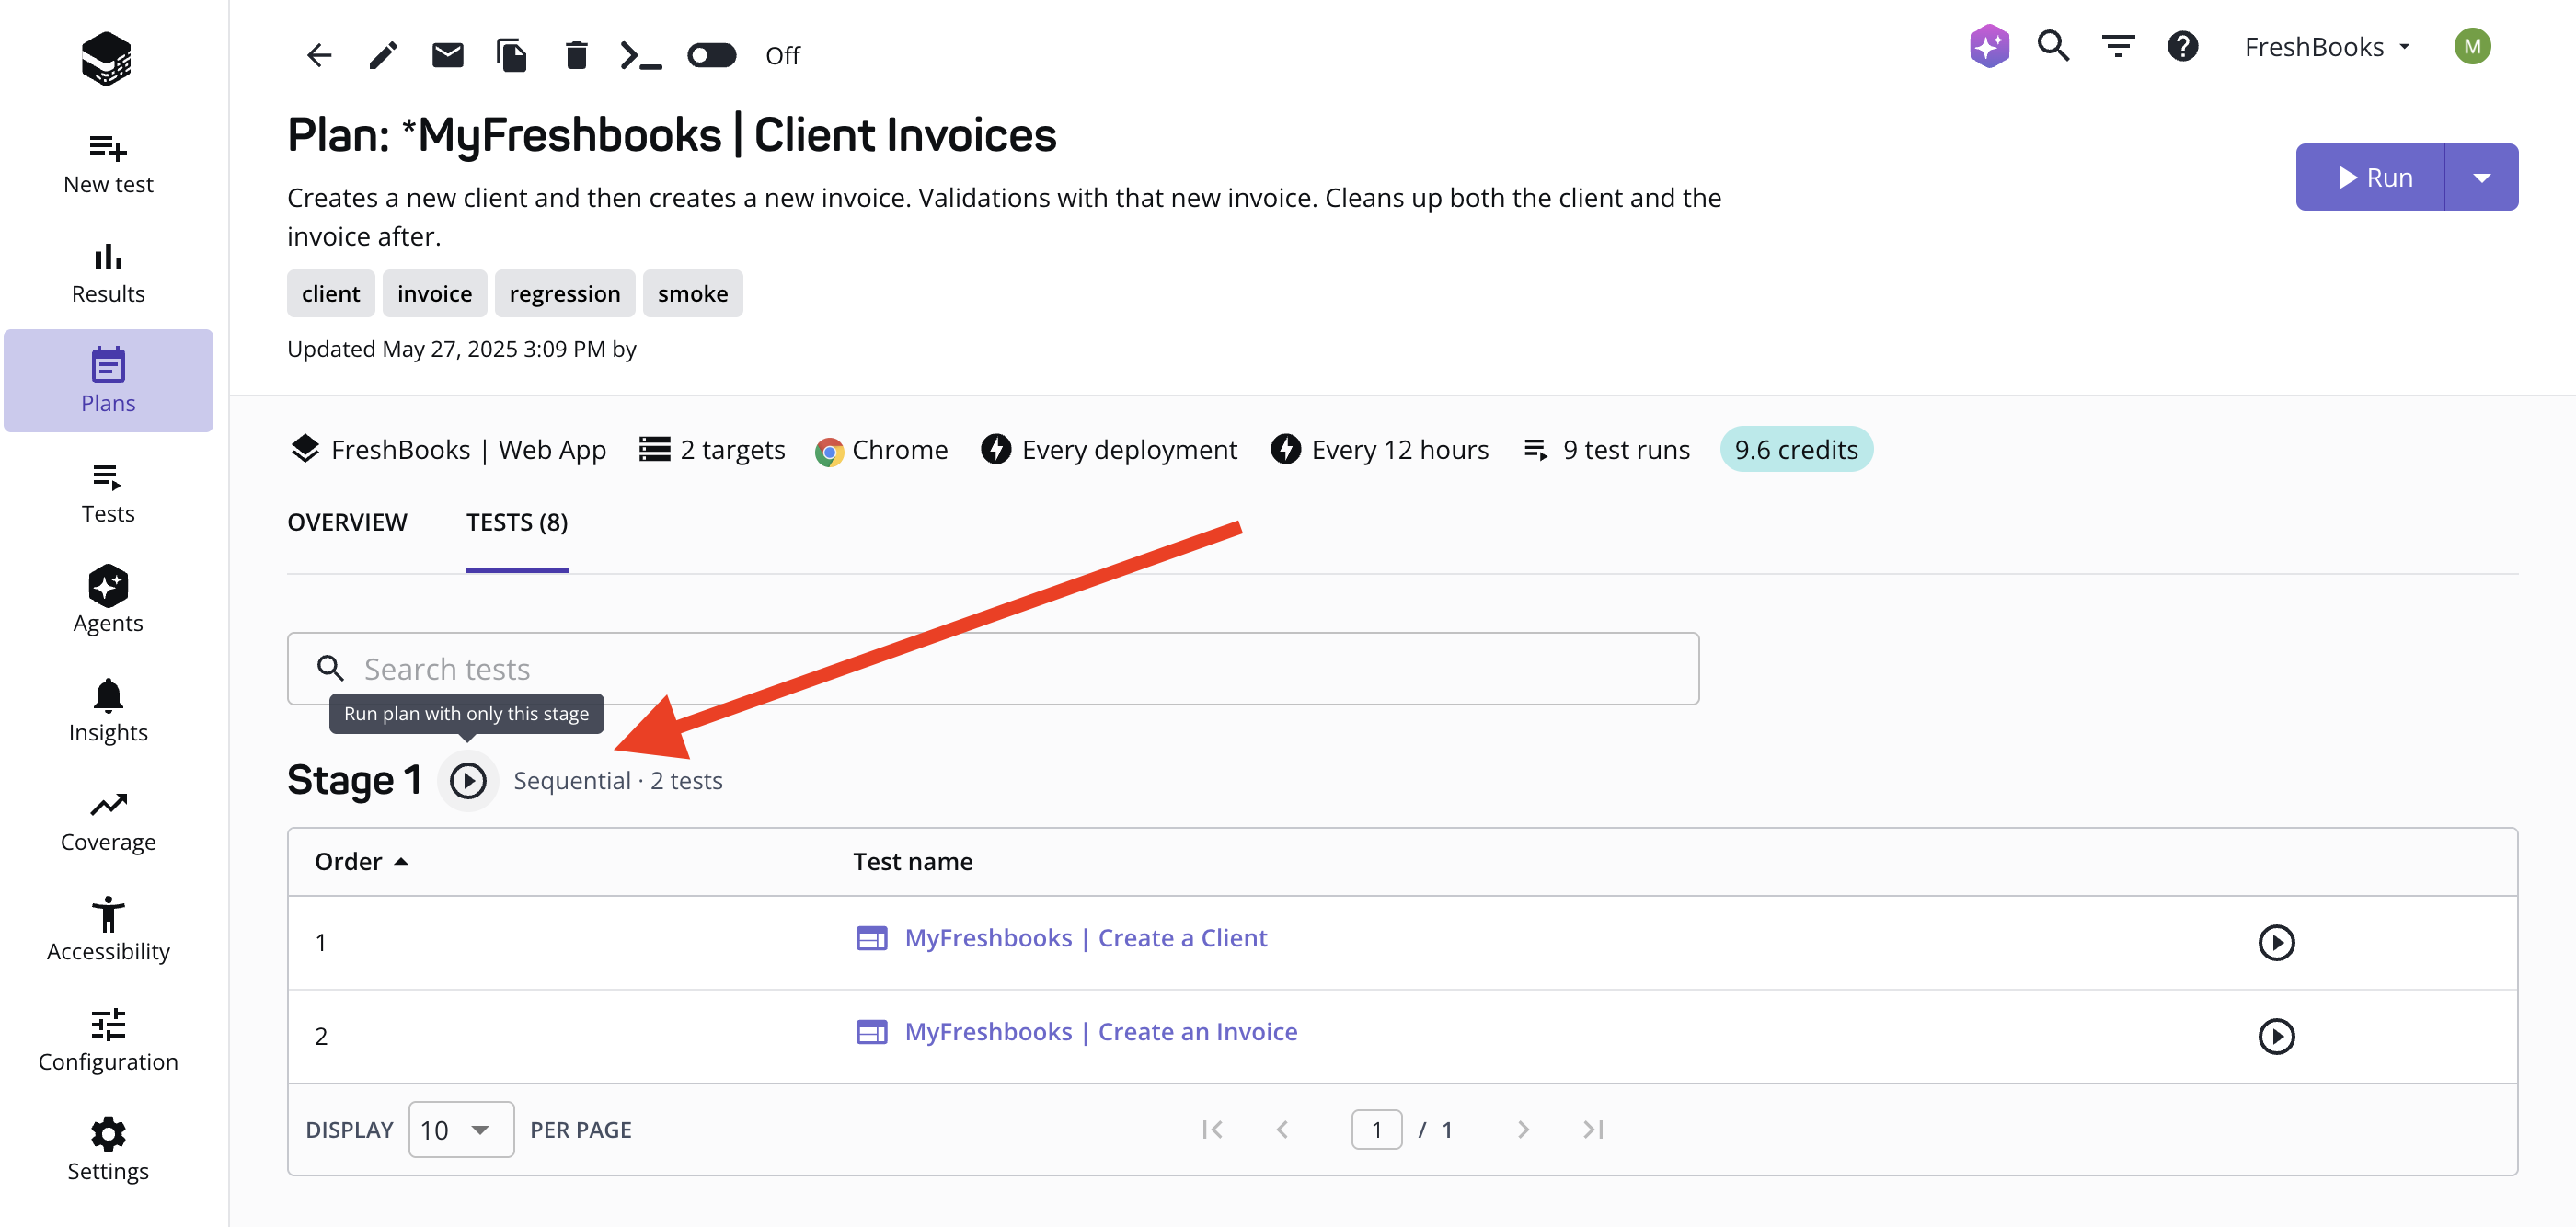Open the search magnifier in the header
2576x1227 pixels.
(2053, 46)
